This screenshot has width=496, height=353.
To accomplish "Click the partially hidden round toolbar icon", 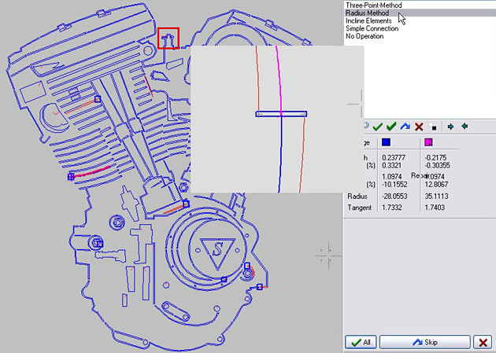I will point(366,125).
